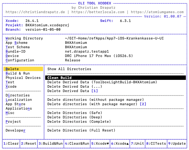
Task: Run the Clean Build action
Action: pyautogui.click(x=116, y=78)
